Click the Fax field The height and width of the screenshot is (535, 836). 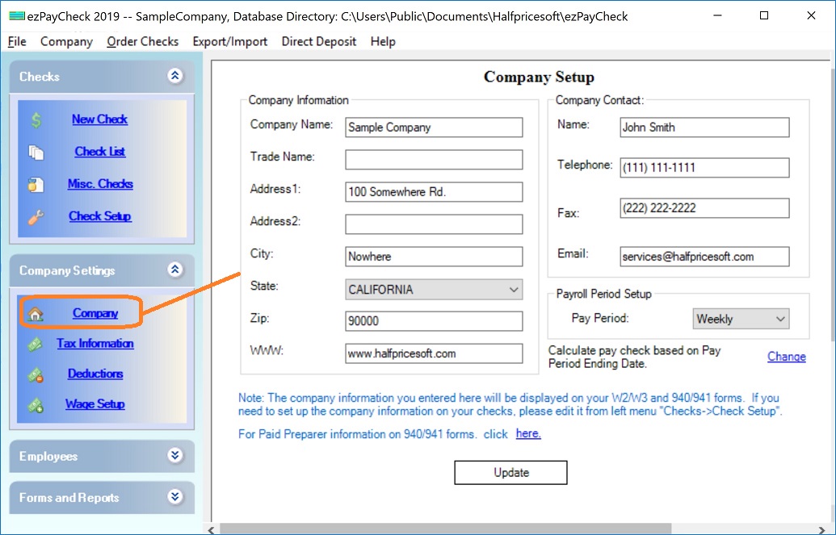704,208
